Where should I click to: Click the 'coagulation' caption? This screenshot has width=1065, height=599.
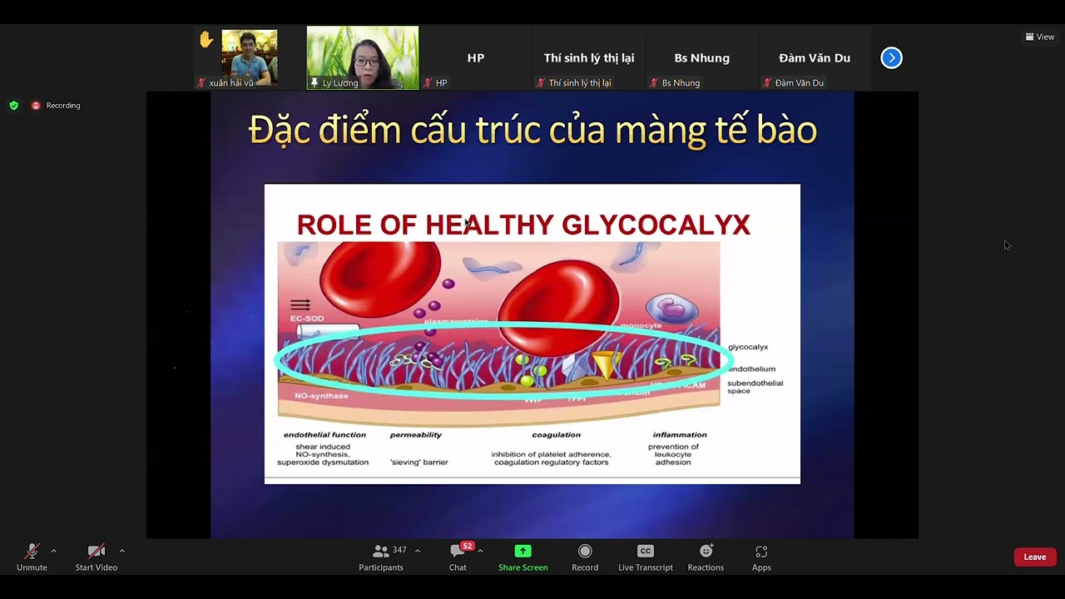tap(557, 434)
